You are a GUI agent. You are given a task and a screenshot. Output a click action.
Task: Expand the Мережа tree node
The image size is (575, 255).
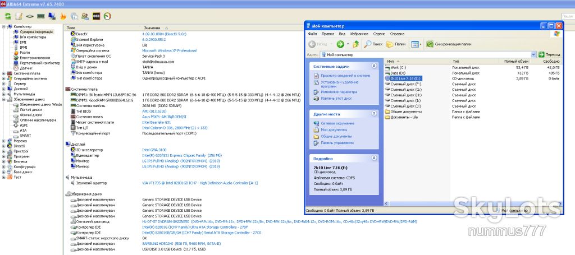coord(4,141)
